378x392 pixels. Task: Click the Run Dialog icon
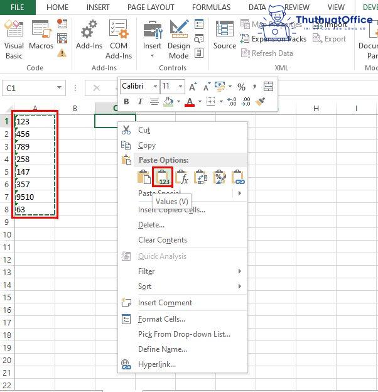(x=199, y=53)
